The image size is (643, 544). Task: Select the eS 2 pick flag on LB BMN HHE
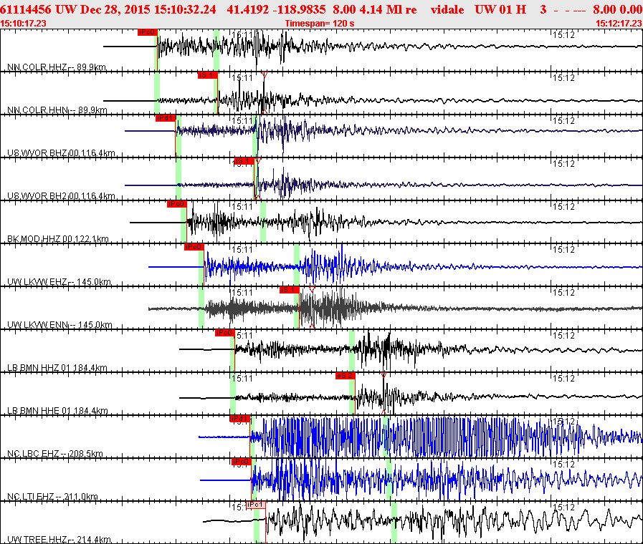click(345, 377)
